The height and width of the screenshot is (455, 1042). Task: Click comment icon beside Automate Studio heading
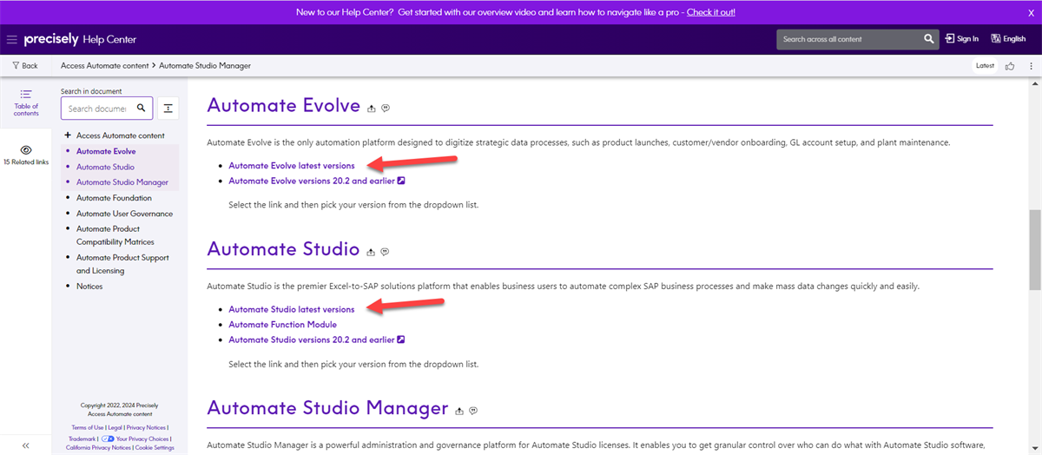pos(385,252)
